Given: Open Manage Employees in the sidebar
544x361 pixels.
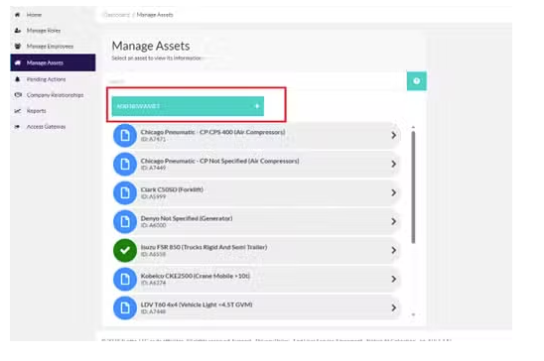Looking at the screenshot, I should click(x=50, y=46).
